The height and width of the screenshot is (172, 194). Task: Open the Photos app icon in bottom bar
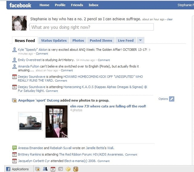(x=37, y=169)
